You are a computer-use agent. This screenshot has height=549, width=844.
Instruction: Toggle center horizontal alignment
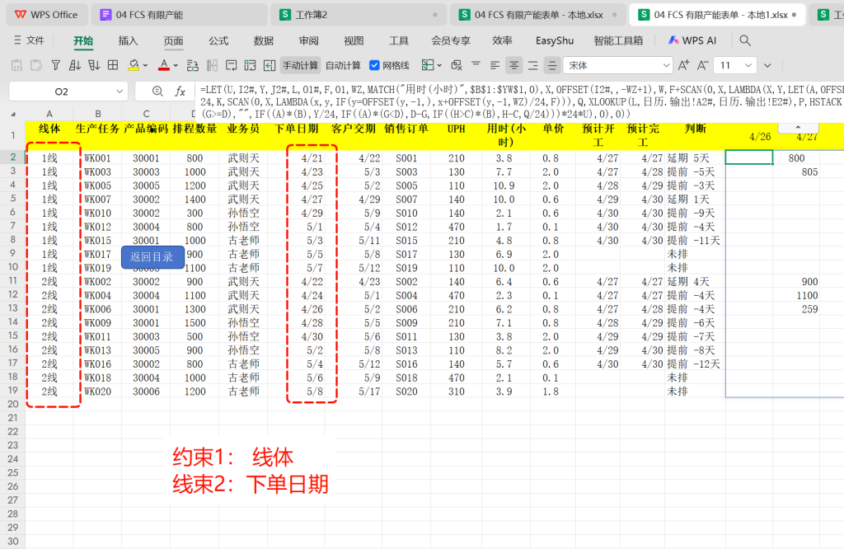pyautogui.click(x=514, y=66)
